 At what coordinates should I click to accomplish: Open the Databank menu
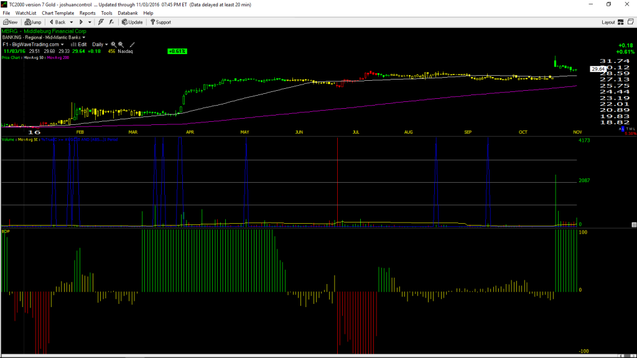point(128,13)
